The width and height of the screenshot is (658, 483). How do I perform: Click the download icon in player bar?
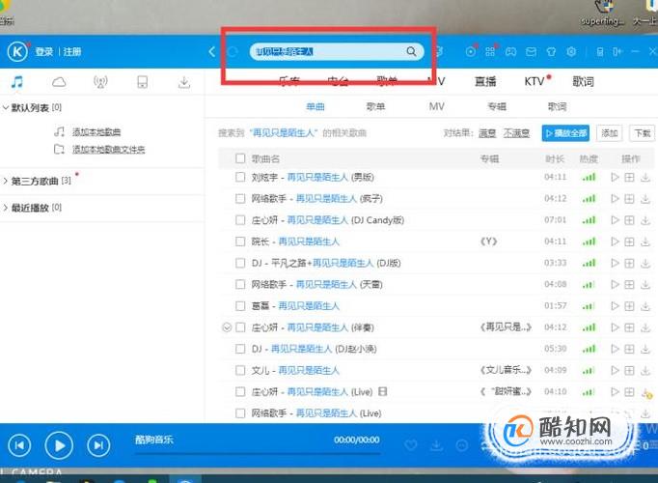pyautogui.click(x=436, y=444)
